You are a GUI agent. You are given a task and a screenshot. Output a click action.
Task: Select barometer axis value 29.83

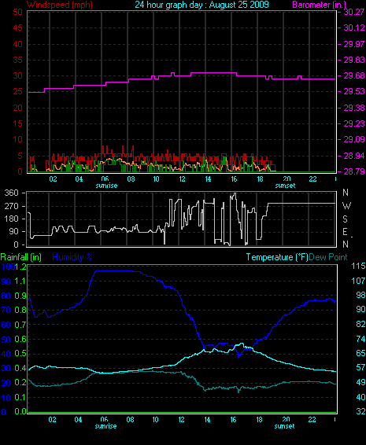point(353,61)
